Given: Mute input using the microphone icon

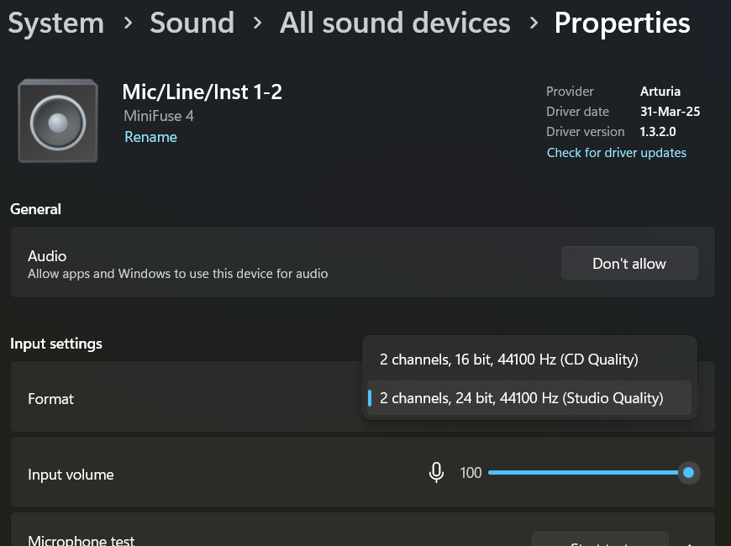Looking at the screenshot, I should click(436, 473).
